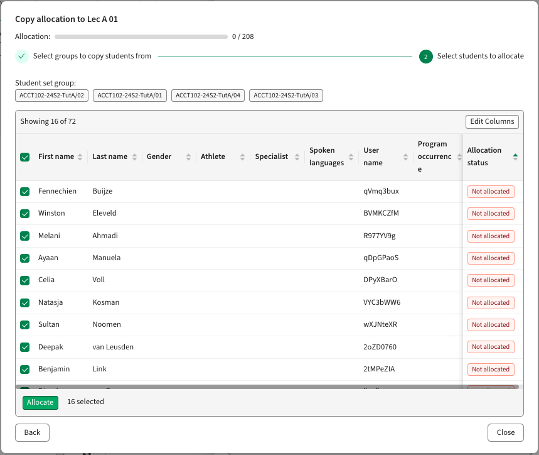Click 'Select students to allocate' step
This screenshot has height=455, width=539.
coord(480,56)
